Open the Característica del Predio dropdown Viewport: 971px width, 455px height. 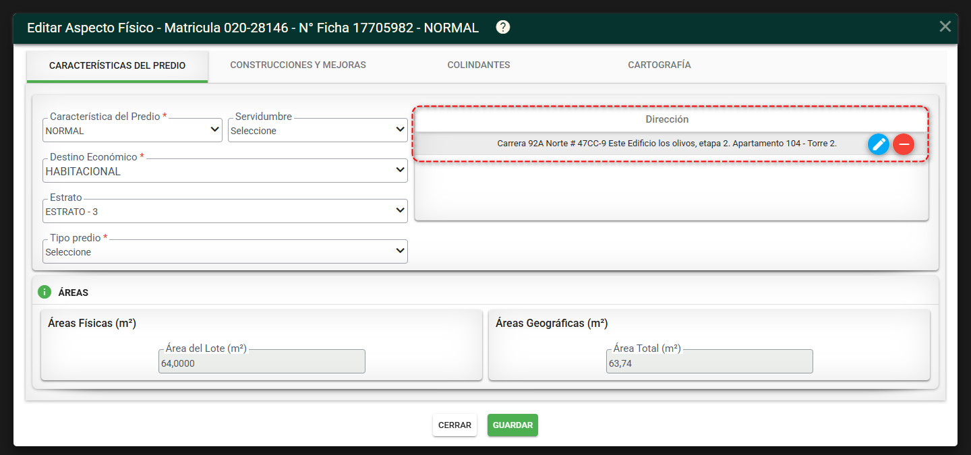point(132,130)
